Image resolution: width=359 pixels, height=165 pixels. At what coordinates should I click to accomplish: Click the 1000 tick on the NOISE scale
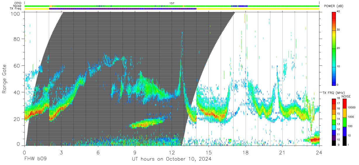coord(351,117)
